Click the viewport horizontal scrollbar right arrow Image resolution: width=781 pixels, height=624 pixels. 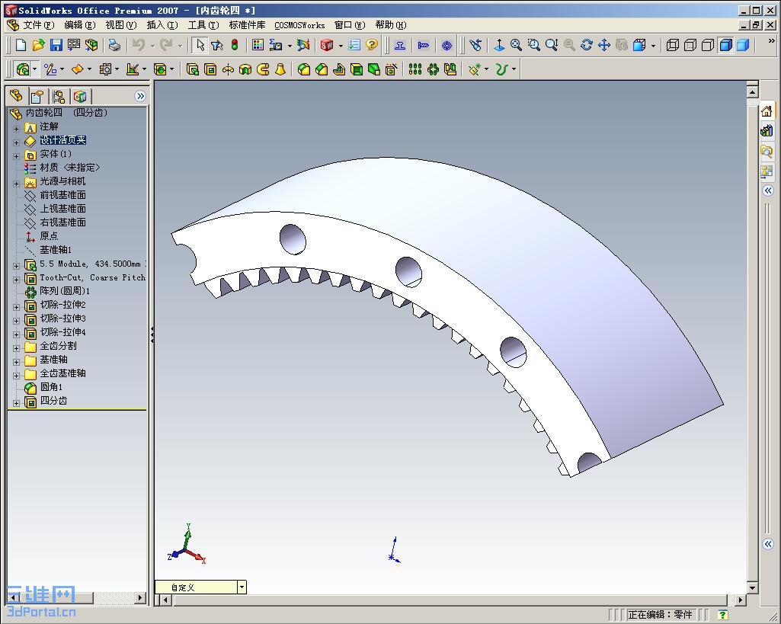click(x=741, y=600)
